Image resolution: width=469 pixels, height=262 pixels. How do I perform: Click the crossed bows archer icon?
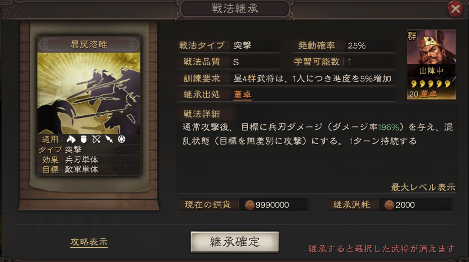pos(97,139)
